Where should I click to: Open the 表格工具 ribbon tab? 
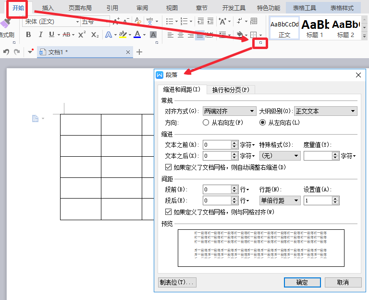304,8
